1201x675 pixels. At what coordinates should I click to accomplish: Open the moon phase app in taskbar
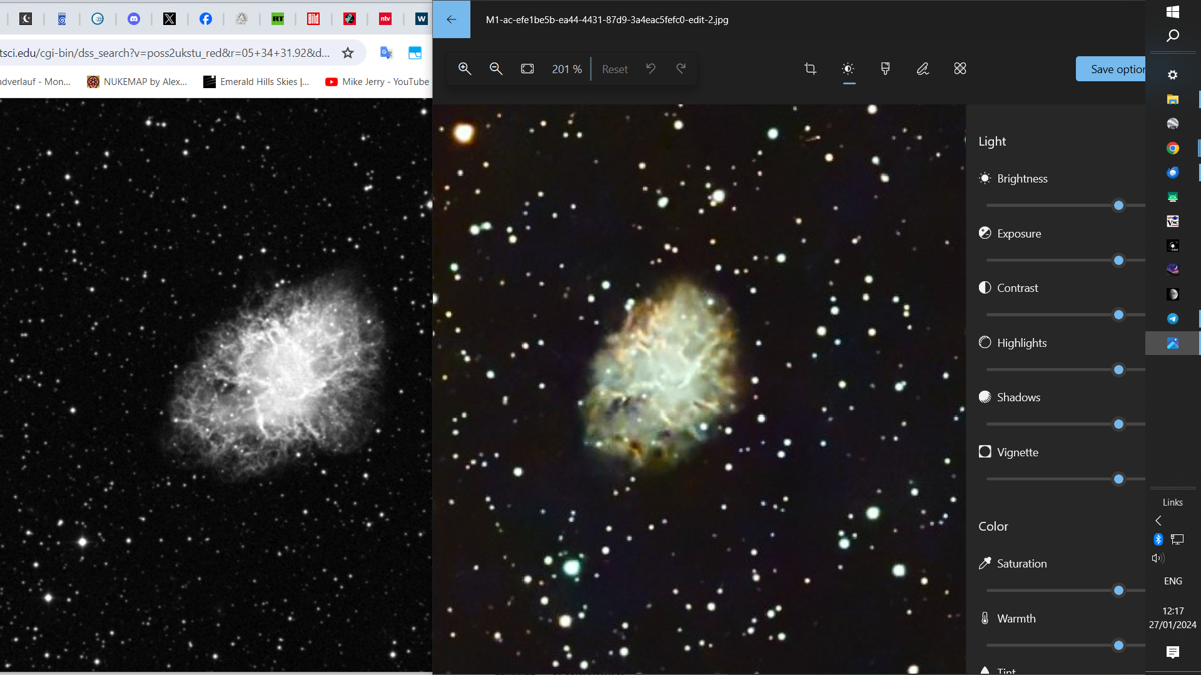[x=1173, y=294]
